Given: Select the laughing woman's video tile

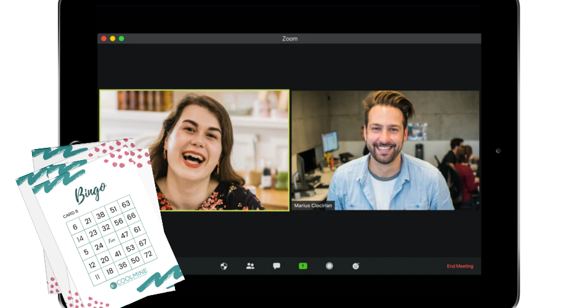Looking at the screenshot, I should [195, 150].
